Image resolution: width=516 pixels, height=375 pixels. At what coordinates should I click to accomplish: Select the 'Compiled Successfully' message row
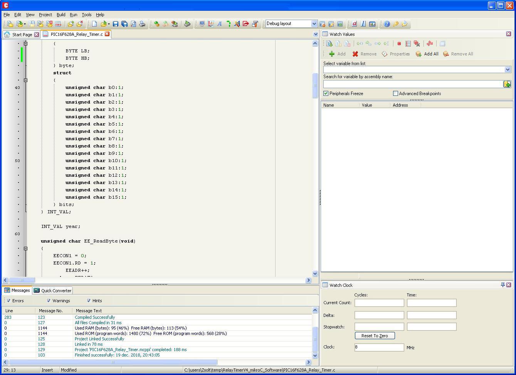pos(157,317)
